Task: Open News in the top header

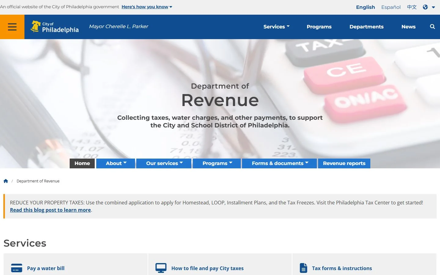Action: [x=409, y=27]
